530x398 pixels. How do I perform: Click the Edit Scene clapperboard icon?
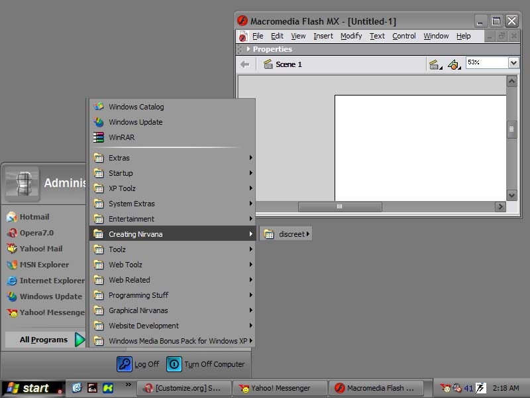coord(435,64)
